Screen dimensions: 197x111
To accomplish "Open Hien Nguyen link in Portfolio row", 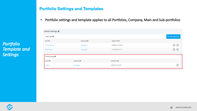I will tap(77, 65).
